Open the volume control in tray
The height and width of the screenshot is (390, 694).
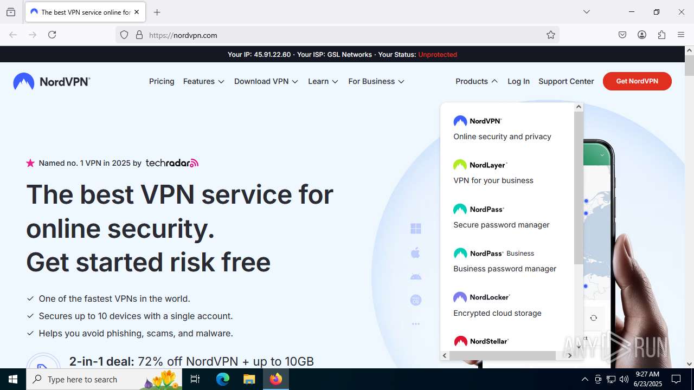624,379
